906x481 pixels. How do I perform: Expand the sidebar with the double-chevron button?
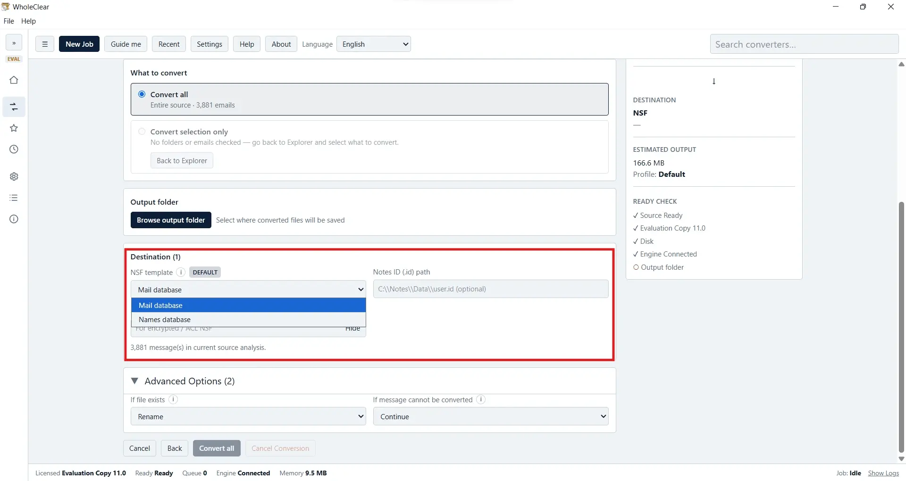click(14, 43)
